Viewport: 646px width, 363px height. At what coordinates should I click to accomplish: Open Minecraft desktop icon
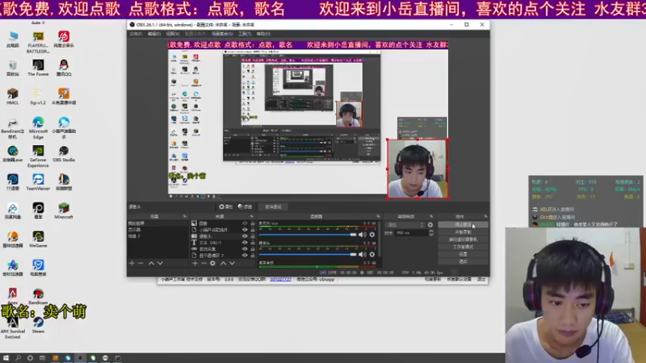(x=64, y=211)
